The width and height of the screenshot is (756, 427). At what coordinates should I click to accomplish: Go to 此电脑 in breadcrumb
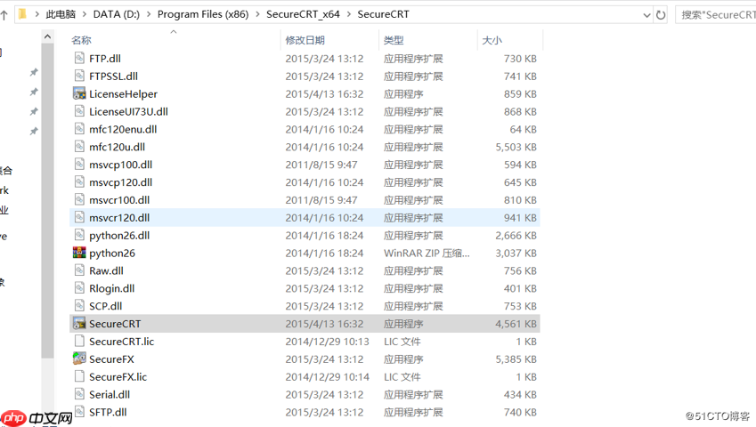(61, 14)
